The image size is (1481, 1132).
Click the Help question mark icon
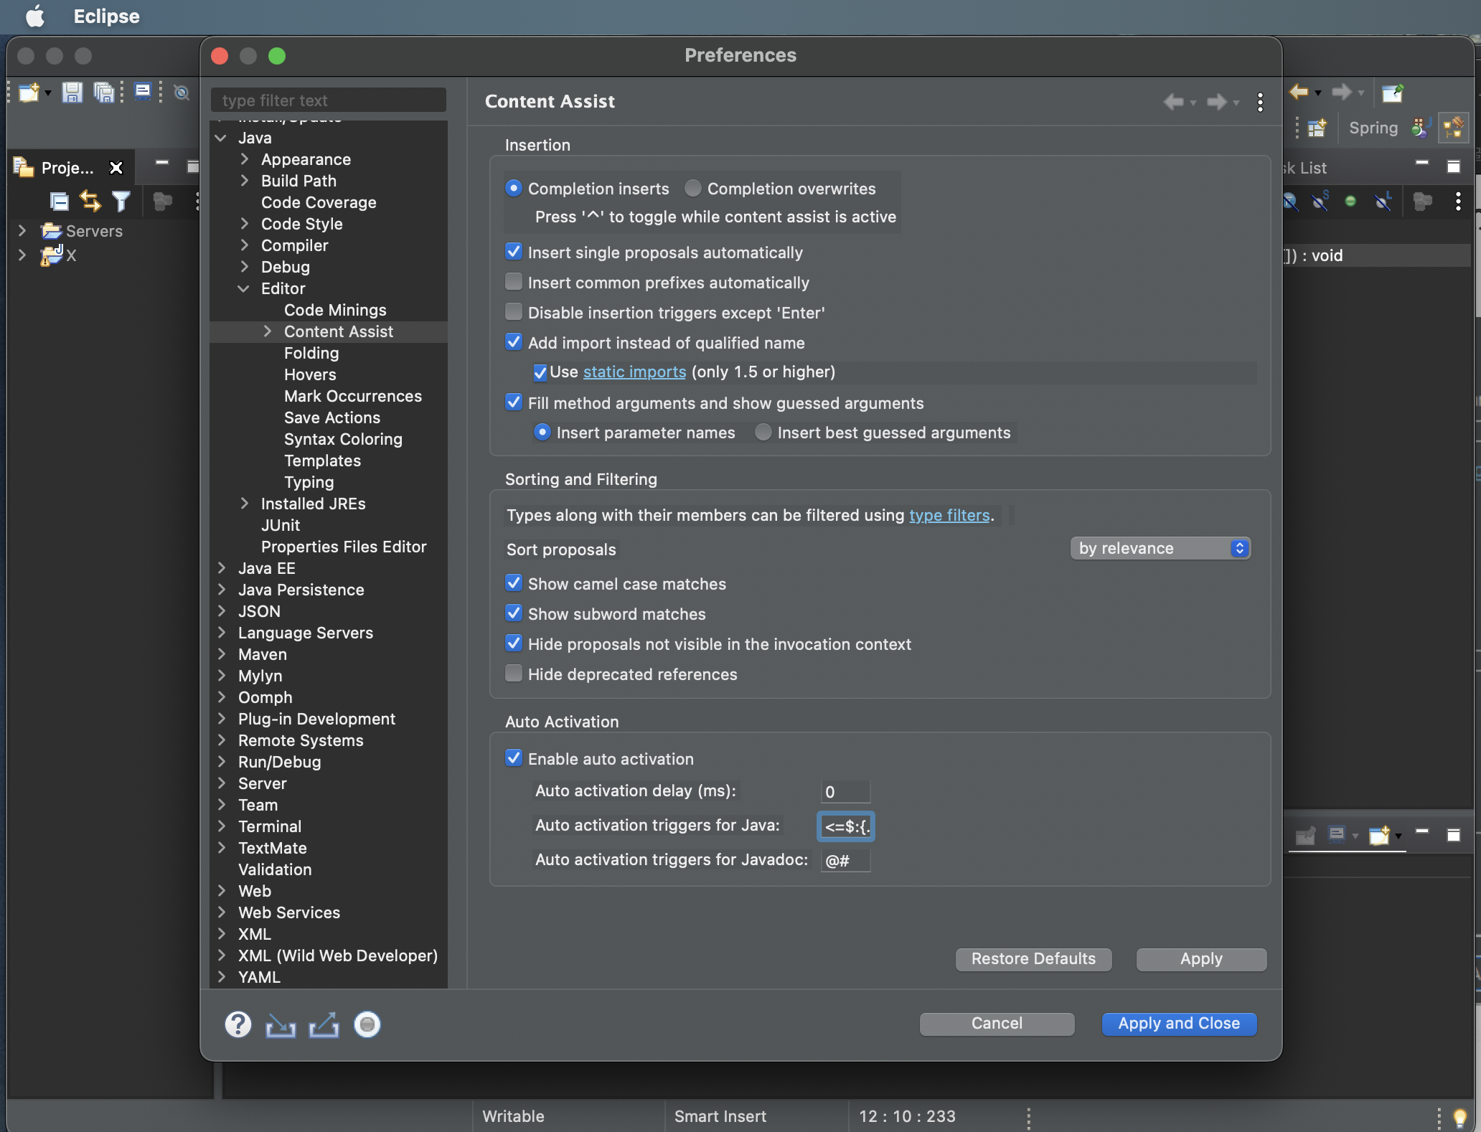point(238,1024)
